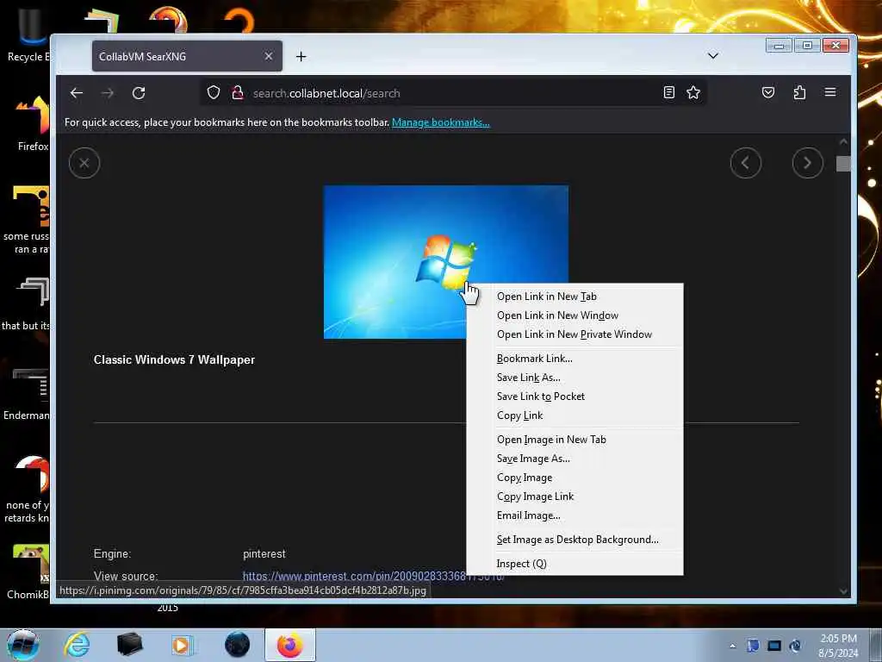Show hidden tray icons arrow

(x=732, y=646)
